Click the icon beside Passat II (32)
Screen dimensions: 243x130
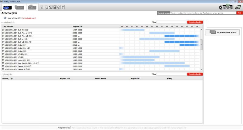click(x=3, y=69)
